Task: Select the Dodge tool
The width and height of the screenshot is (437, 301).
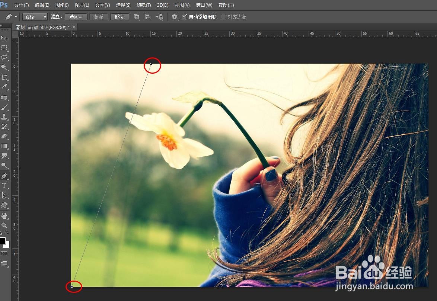Action: coord(4,166)
